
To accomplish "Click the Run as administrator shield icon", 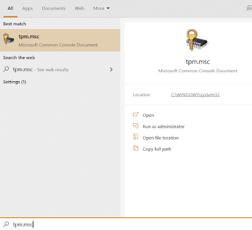I will (135, 126).
